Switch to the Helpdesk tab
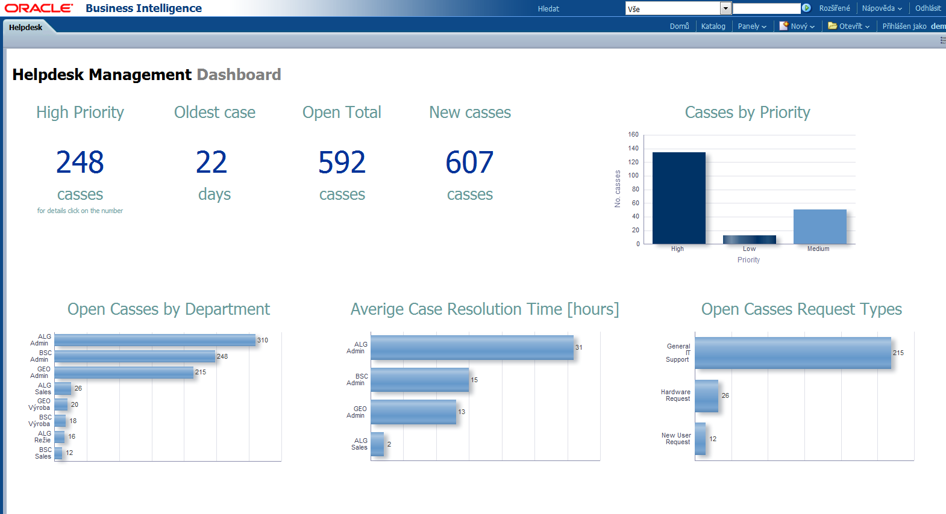Screen dimensions: 946x514 pos(26,27)
